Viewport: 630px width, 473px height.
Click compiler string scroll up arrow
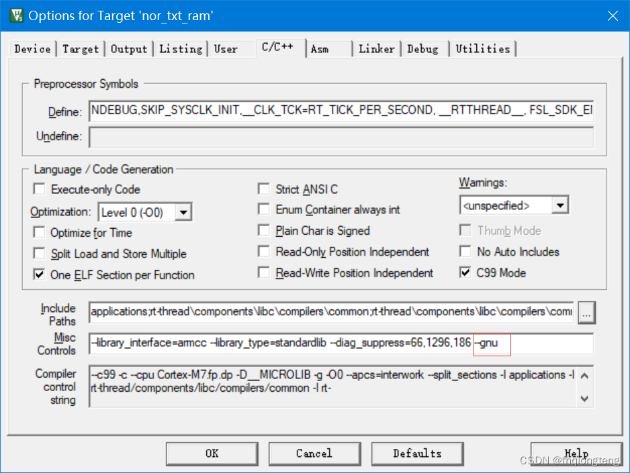pyautogui.click(x=585, y=376)
